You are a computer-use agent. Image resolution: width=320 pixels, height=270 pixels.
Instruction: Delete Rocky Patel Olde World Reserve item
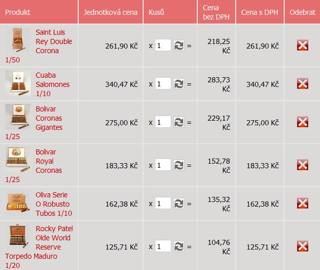(303, 246)
